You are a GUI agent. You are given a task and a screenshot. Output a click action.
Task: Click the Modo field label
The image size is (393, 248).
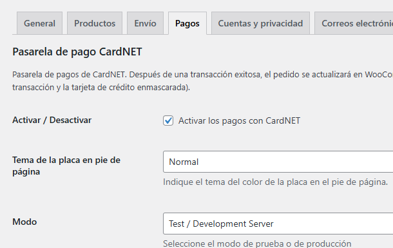point(24,222)
